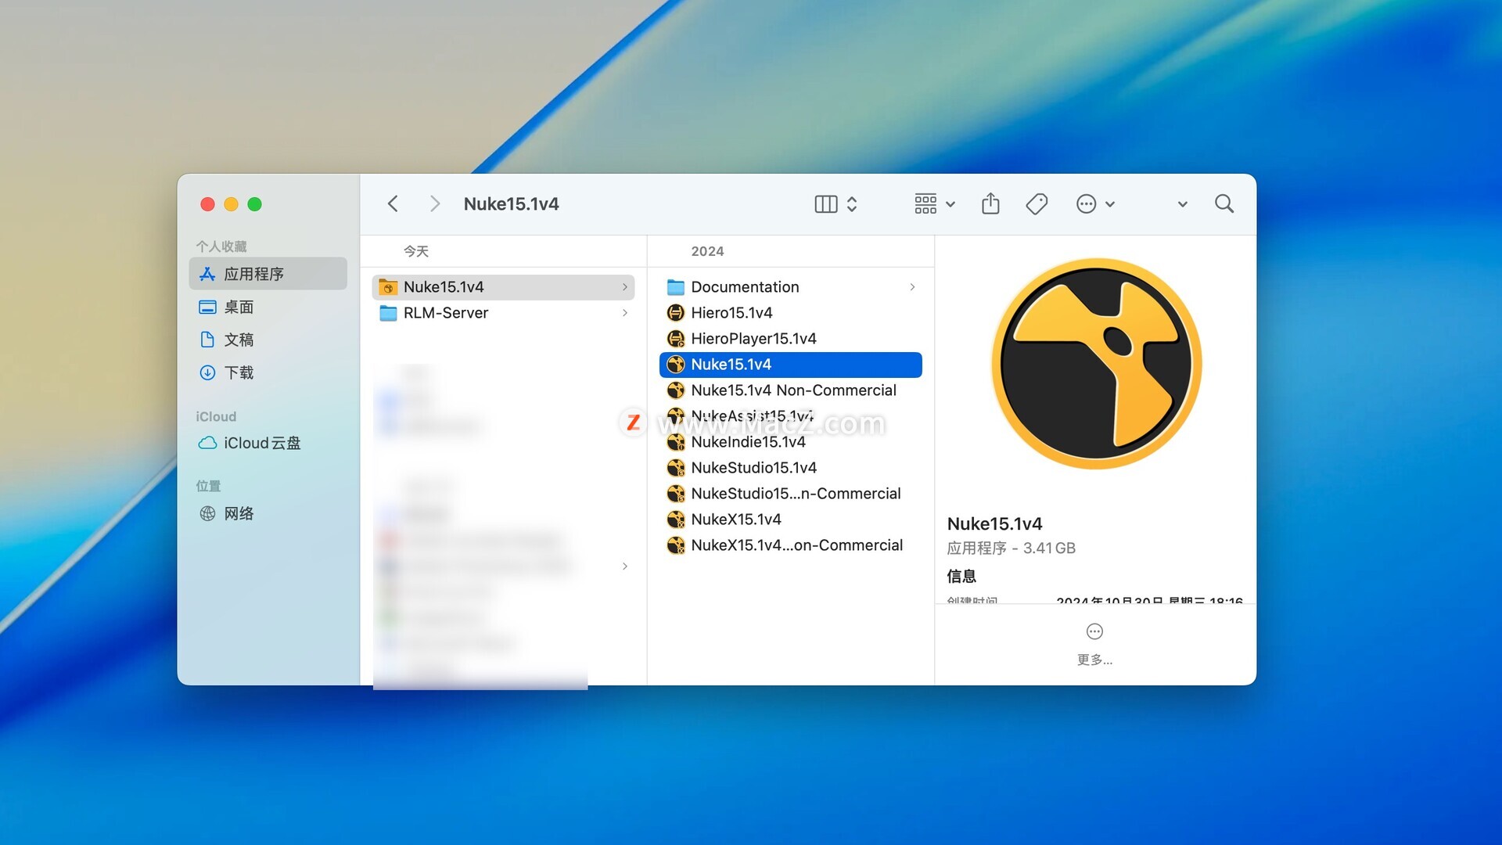Select HieroPlayer15.1v4 application
1502x845 pixels.
[x=790, y=339]
